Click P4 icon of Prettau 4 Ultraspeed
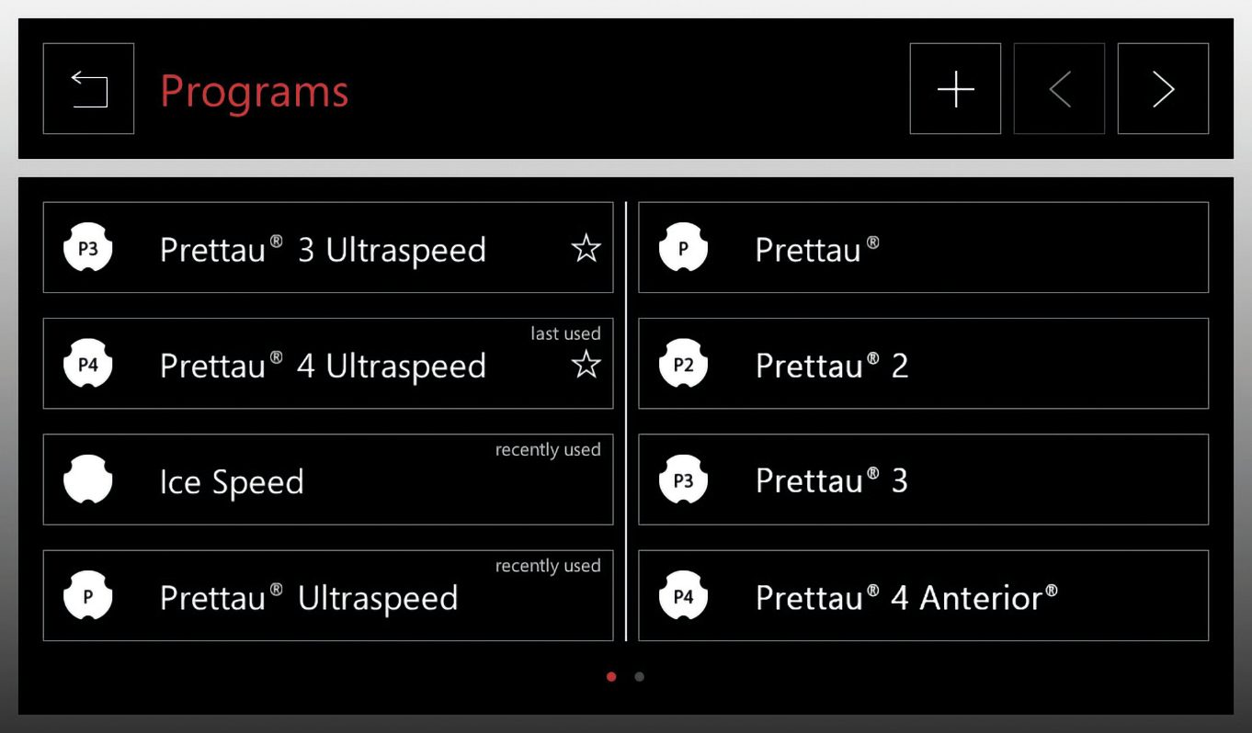 pyautogui.click(x=88, y=365)
